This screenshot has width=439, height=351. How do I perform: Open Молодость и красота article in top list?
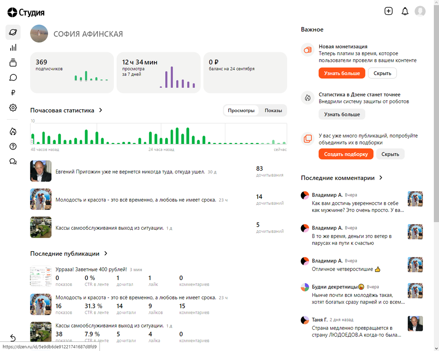point(136,200)
